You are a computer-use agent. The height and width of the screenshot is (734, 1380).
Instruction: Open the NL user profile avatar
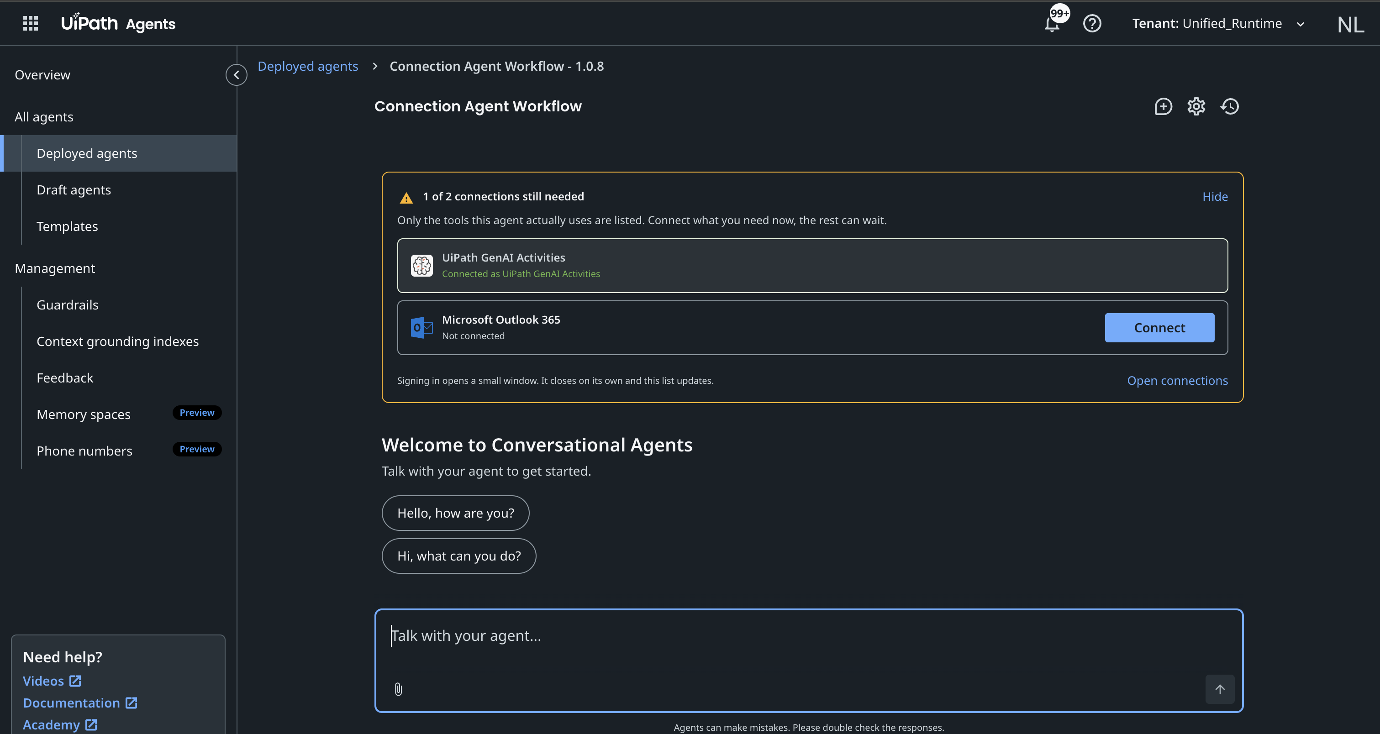point(1350,25)
